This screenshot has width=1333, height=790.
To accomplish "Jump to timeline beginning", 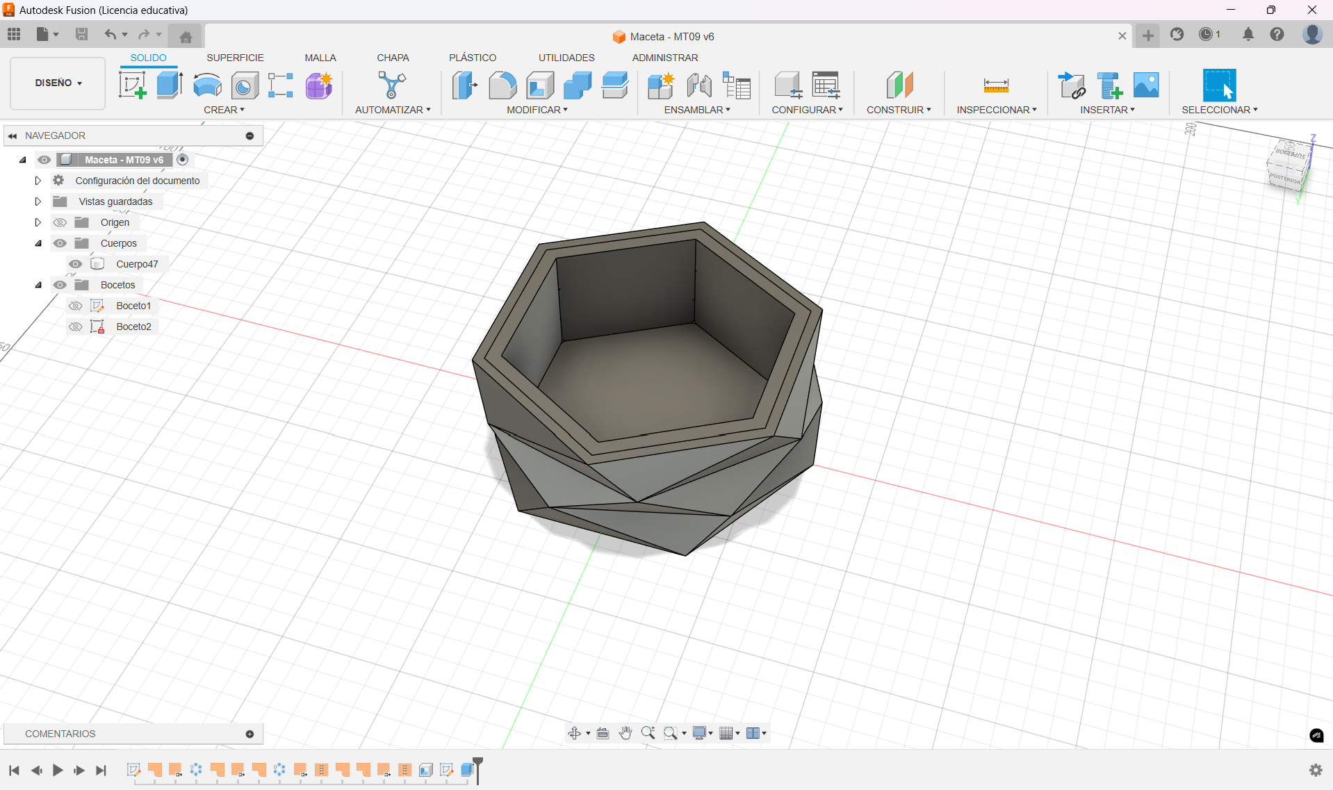I will pyautogui.click(x=14, y=770).
